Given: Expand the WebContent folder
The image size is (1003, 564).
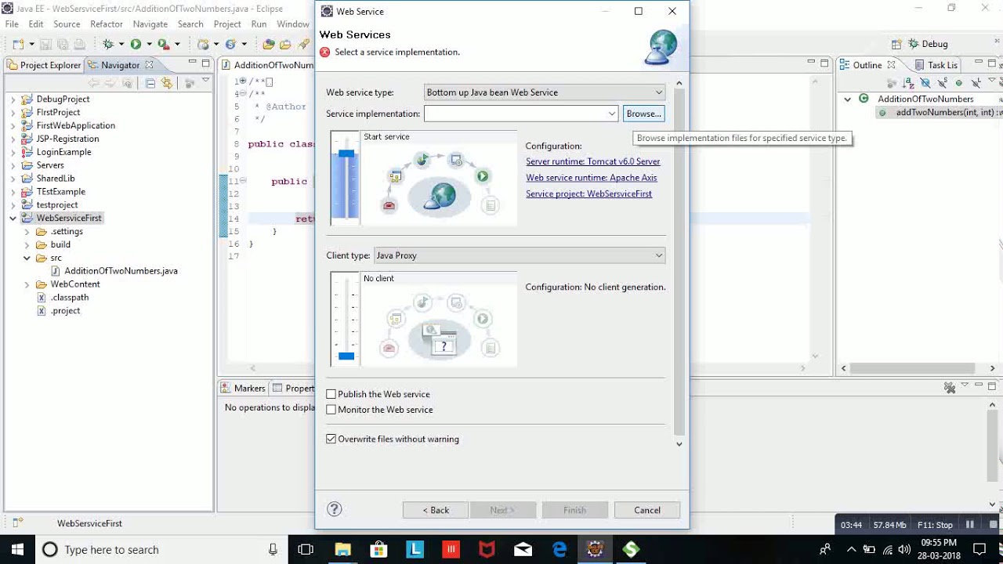Looking at the screenshot, I should click(x=27, y=284).
